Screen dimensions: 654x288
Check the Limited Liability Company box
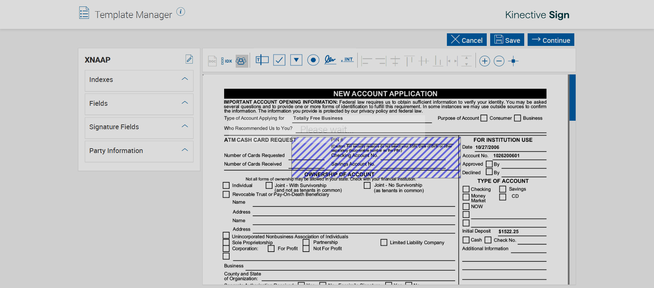[x=384, y=242]
